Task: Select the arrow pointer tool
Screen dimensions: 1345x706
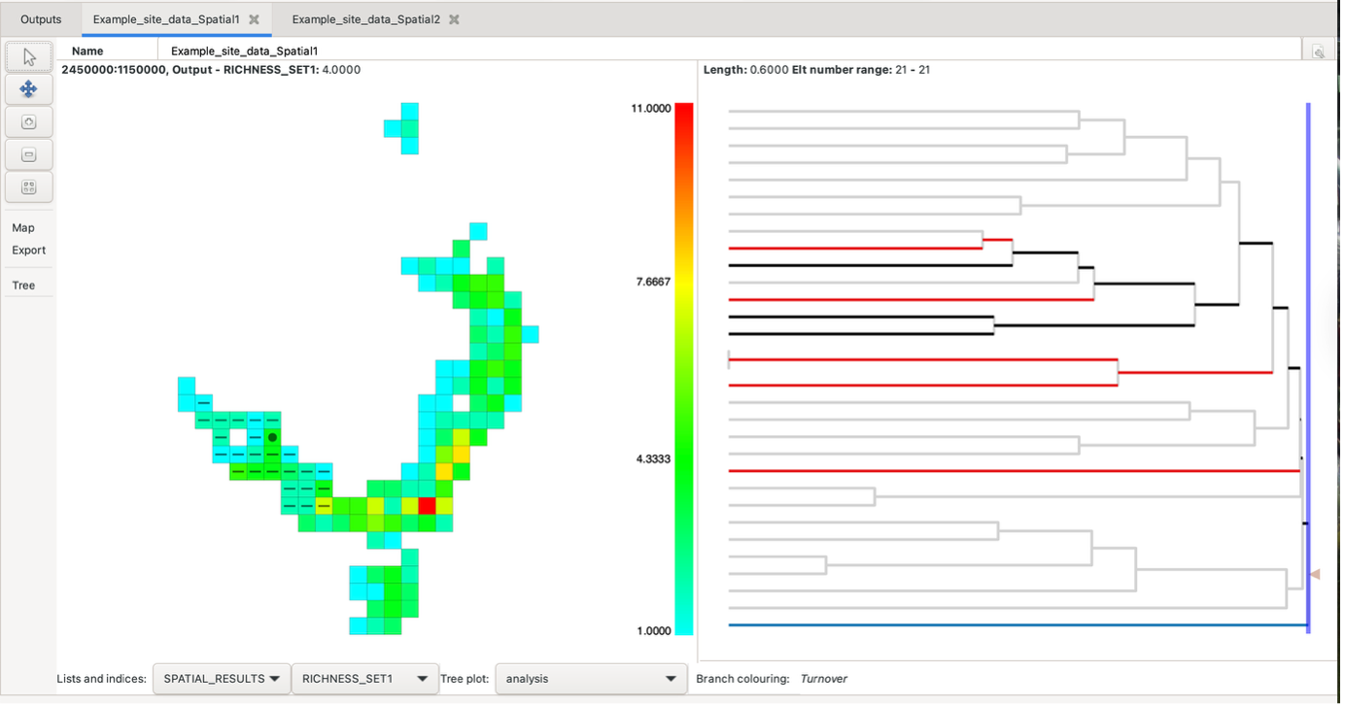Action: [x=28, y=57]
